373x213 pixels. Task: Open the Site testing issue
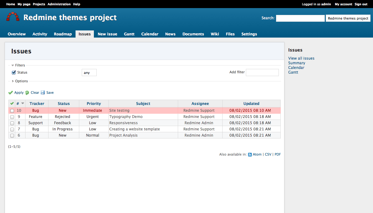pos(119,111)
